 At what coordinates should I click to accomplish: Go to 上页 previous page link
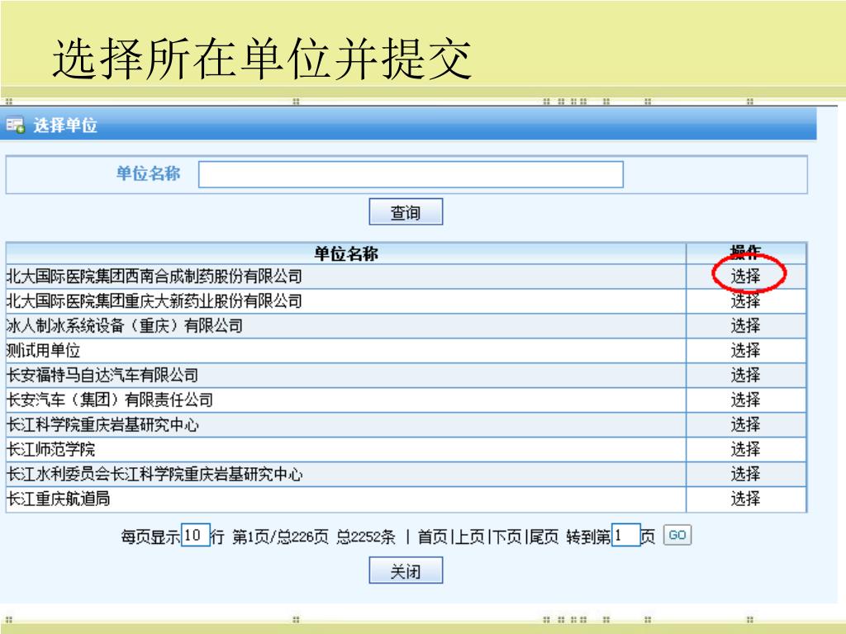pyautogui.click(x=469, y=537)
